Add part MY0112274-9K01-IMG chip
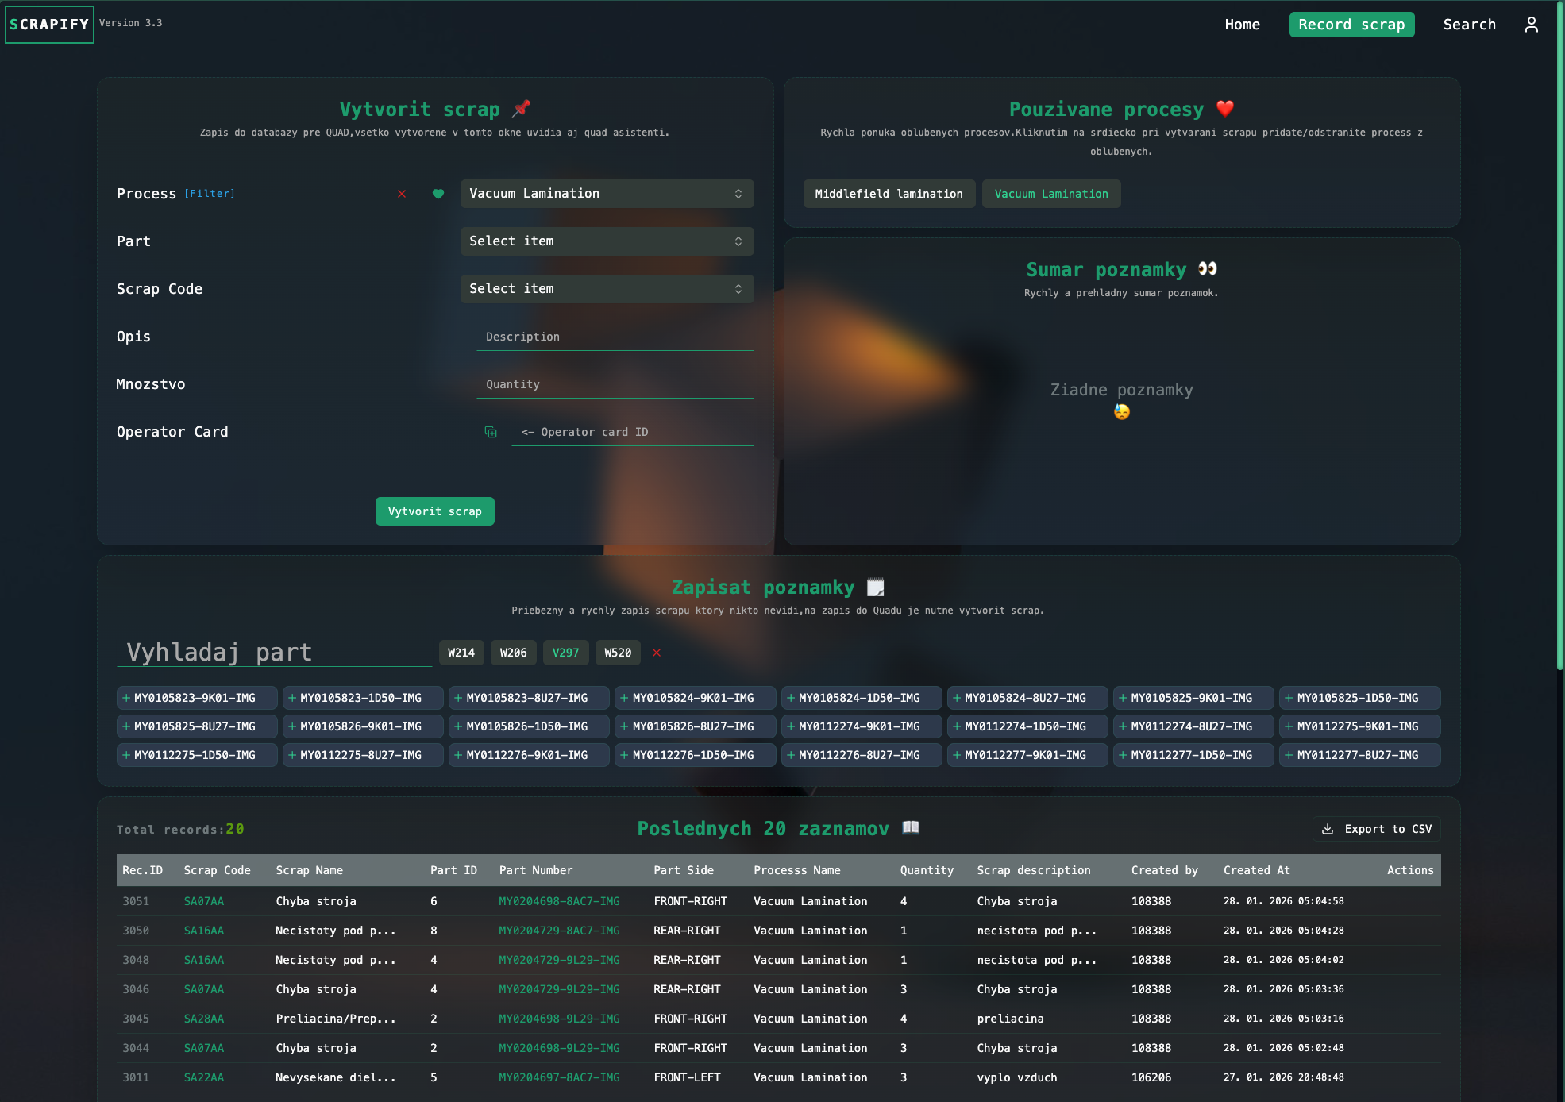Screen dimensions: 1565x1102 tap(862, 726)
